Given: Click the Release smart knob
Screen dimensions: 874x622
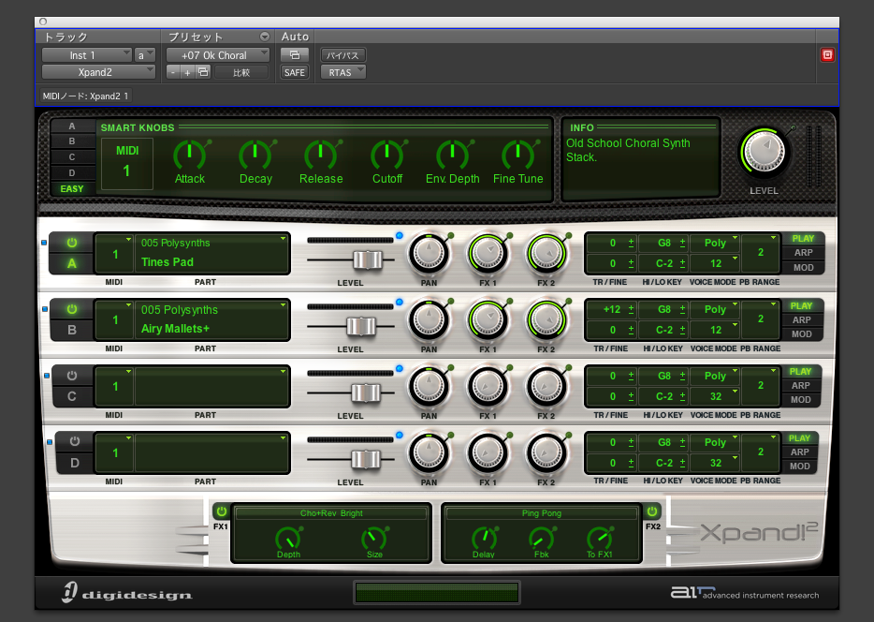Looking at the screenshot, I should [321, 155].
